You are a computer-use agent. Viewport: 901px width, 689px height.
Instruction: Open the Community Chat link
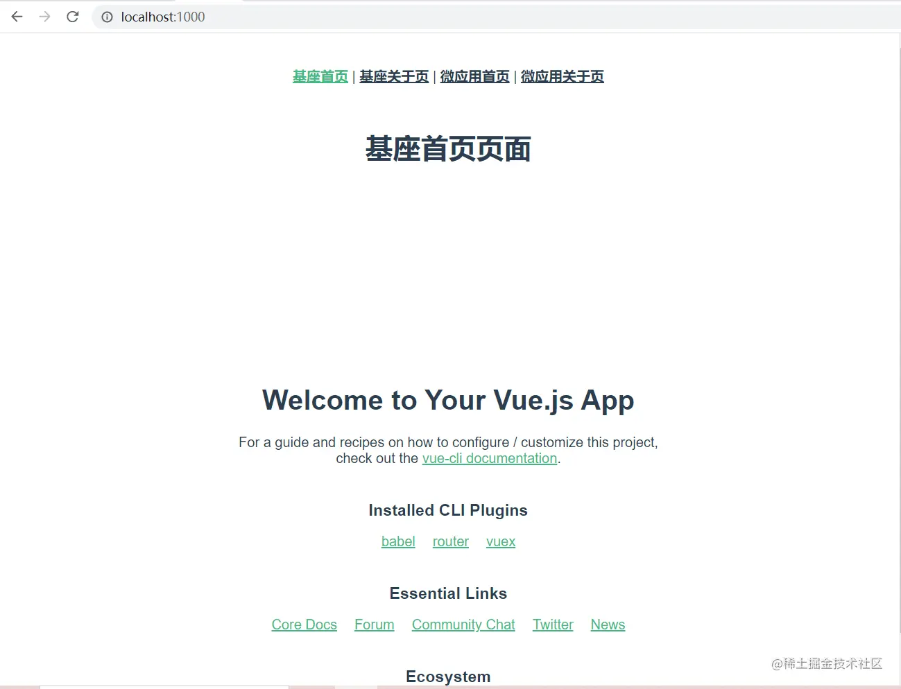coord(463,625)
